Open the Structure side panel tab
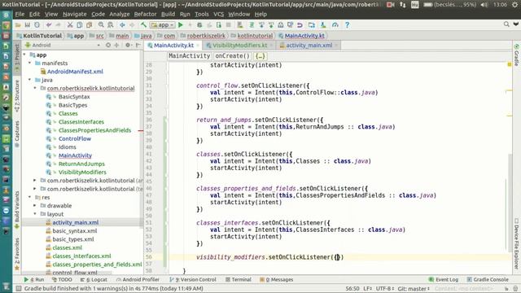 pos(17,96)
